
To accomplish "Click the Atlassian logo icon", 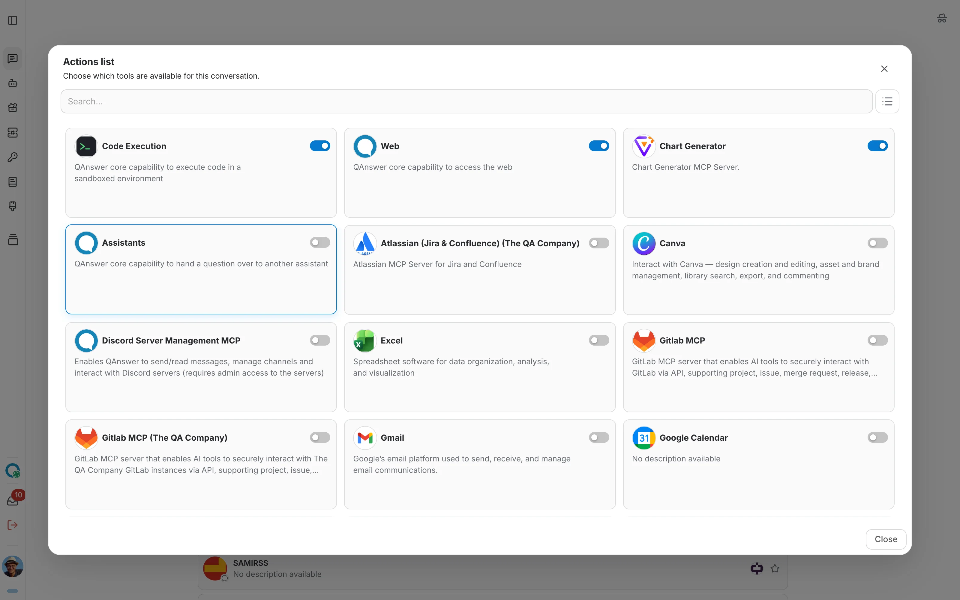I will [364, 244].
